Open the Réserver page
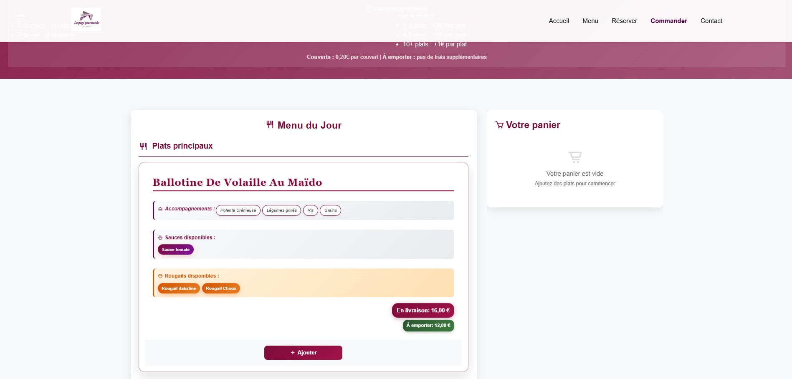 (624, 21)
